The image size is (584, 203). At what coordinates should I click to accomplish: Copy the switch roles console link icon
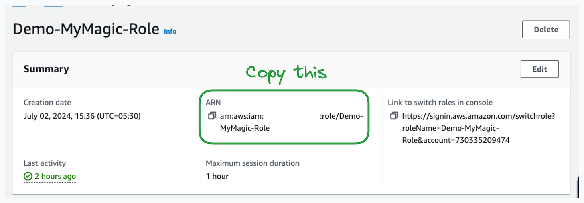[394, 116]
